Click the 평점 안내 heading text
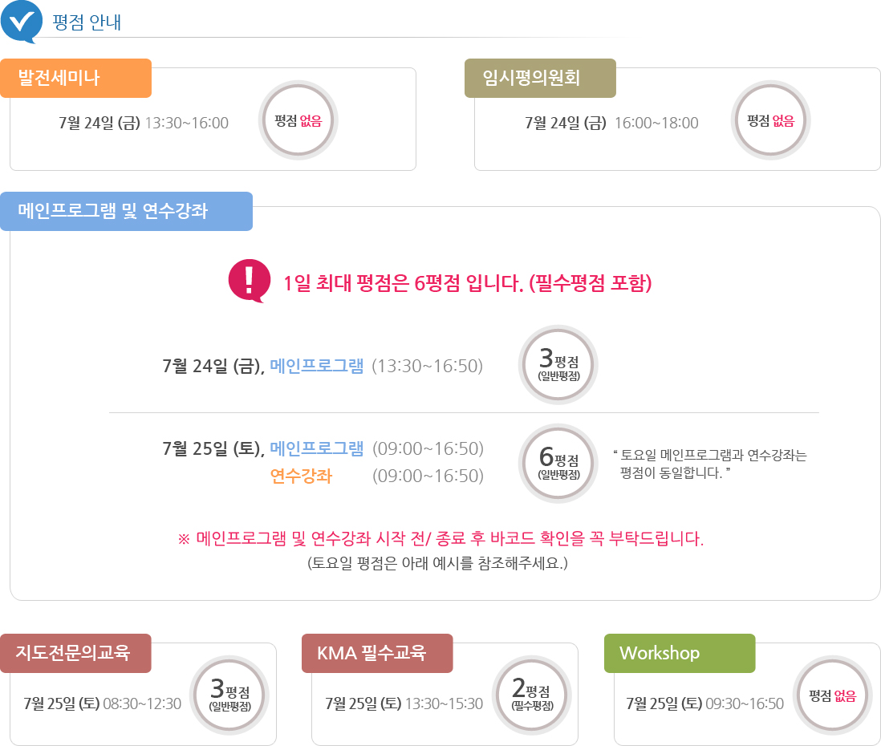The height and width of the screenshot is (746, 881). click(x=87, y=22)
